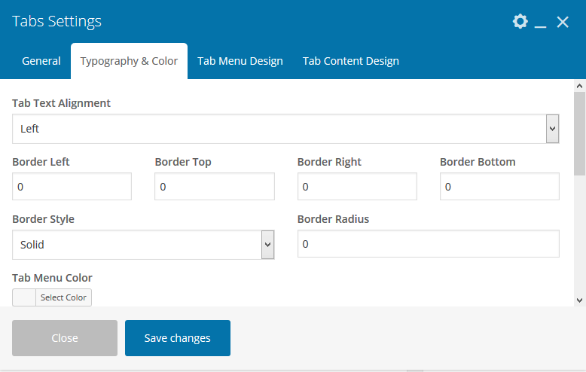
Task: Expand the Tab Text Alignment dropdown
Action: pyautogui.click(x=285, y=129)
